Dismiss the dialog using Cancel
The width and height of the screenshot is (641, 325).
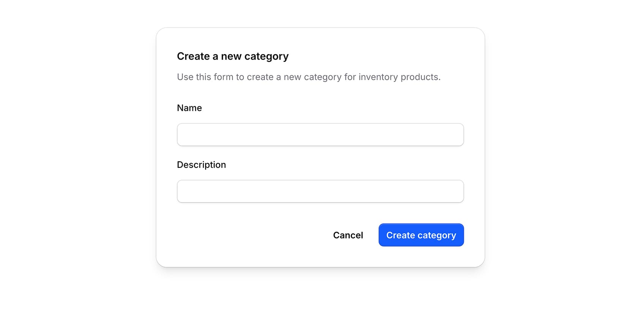pyautogui.click(x=348, y=235)
